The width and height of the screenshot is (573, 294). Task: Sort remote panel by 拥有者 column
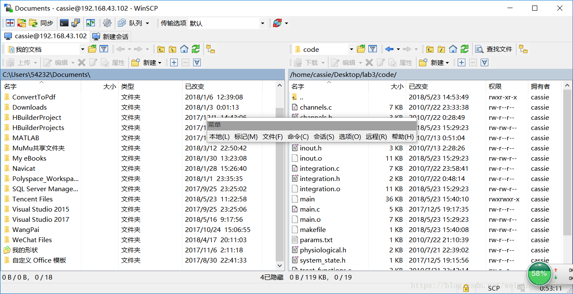544,86
